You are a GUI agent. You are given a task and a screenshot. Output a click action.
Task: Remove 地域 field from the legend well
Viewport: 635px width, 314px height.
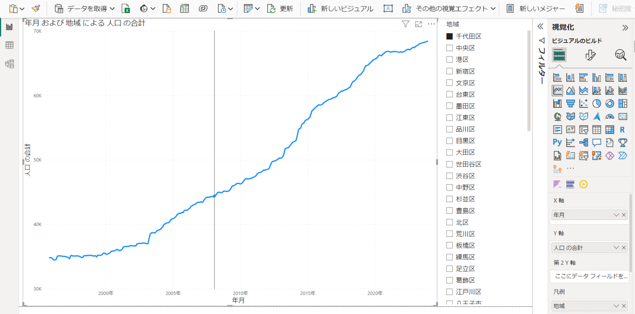click(x=624, y=306)
